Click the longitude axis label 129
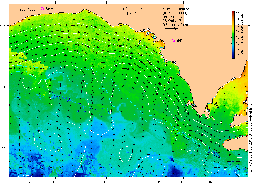Viewport: 254px width, 186px height. (x=30, y=182)
